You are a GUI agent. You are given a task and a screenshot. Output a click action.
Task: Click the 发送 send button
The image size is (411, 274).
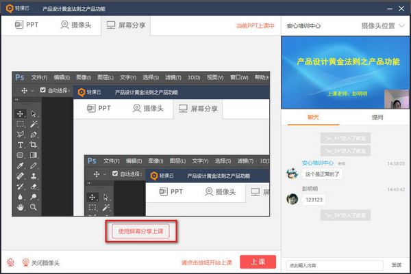coord(397,265)
